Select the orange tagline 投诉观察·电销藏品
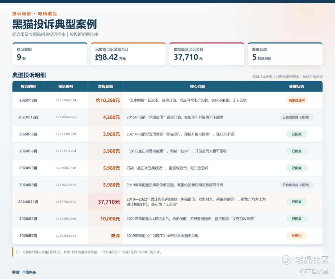This screenshot has height=279, width=335. pyautogui.click(x=34, y=14)
